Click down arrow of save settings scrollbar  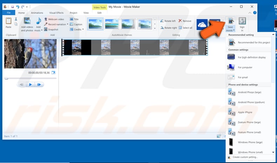pyautogui.click(x=273, y=152)
